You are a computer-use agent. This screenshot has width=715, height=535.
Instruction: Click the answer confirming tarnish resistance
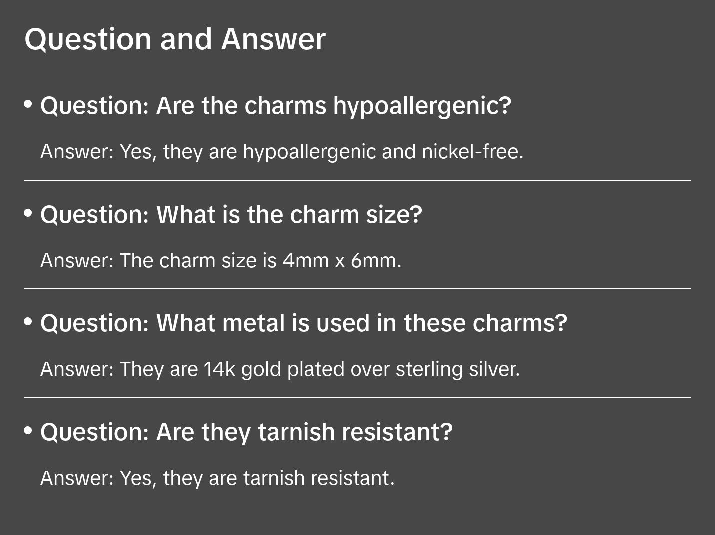(x=217, y=478)
